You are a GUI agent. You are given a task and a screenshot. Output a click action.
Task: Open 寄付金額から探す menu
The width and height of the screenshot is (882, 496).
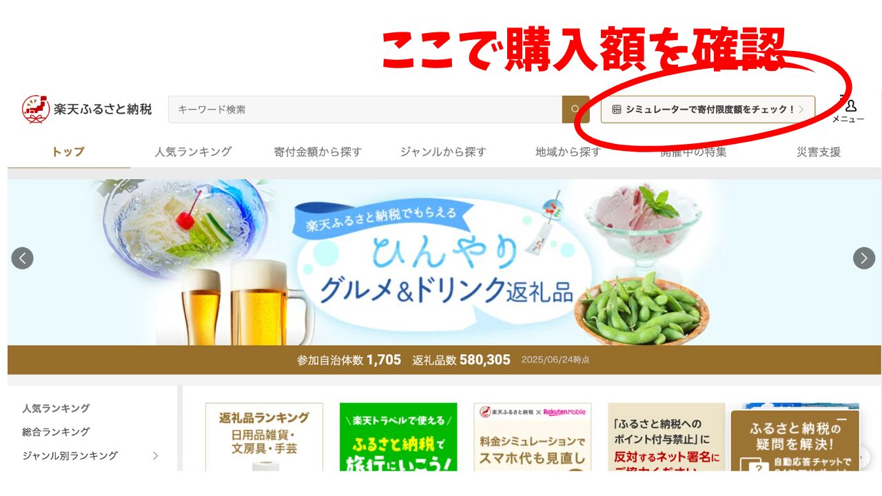318,152
